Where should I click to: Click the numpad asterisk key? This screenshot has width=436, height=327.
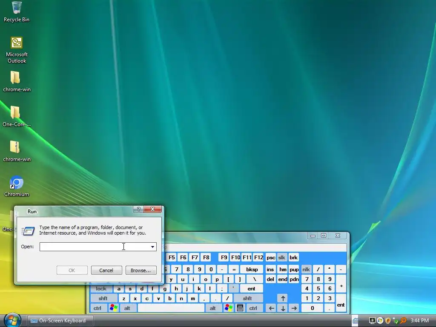pos(330,269)
